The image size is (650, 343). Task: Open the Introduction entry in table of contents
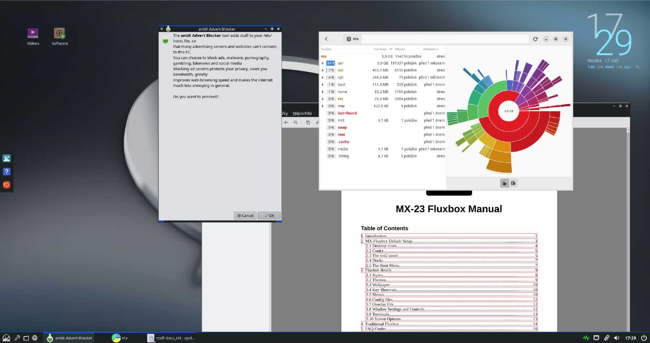(449, 236)
